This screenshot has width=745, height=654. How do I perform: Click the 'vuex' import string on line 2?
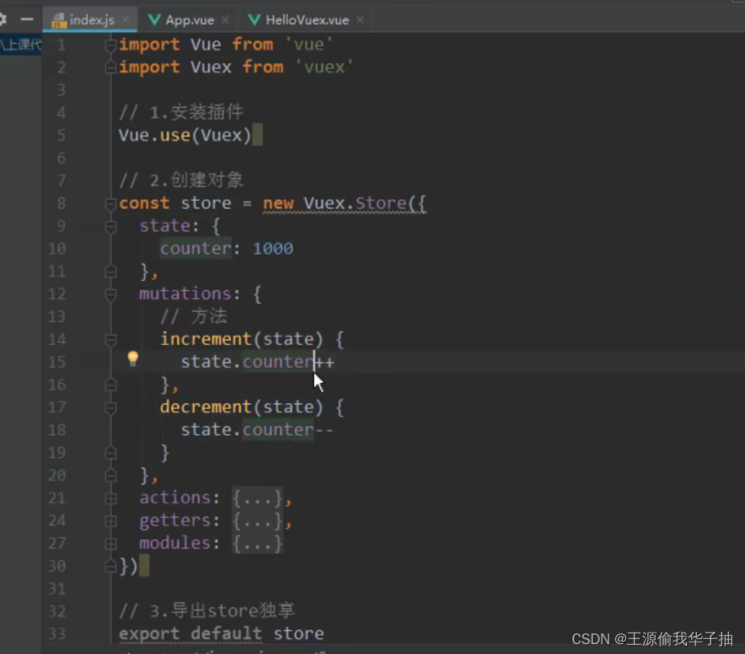324,67
